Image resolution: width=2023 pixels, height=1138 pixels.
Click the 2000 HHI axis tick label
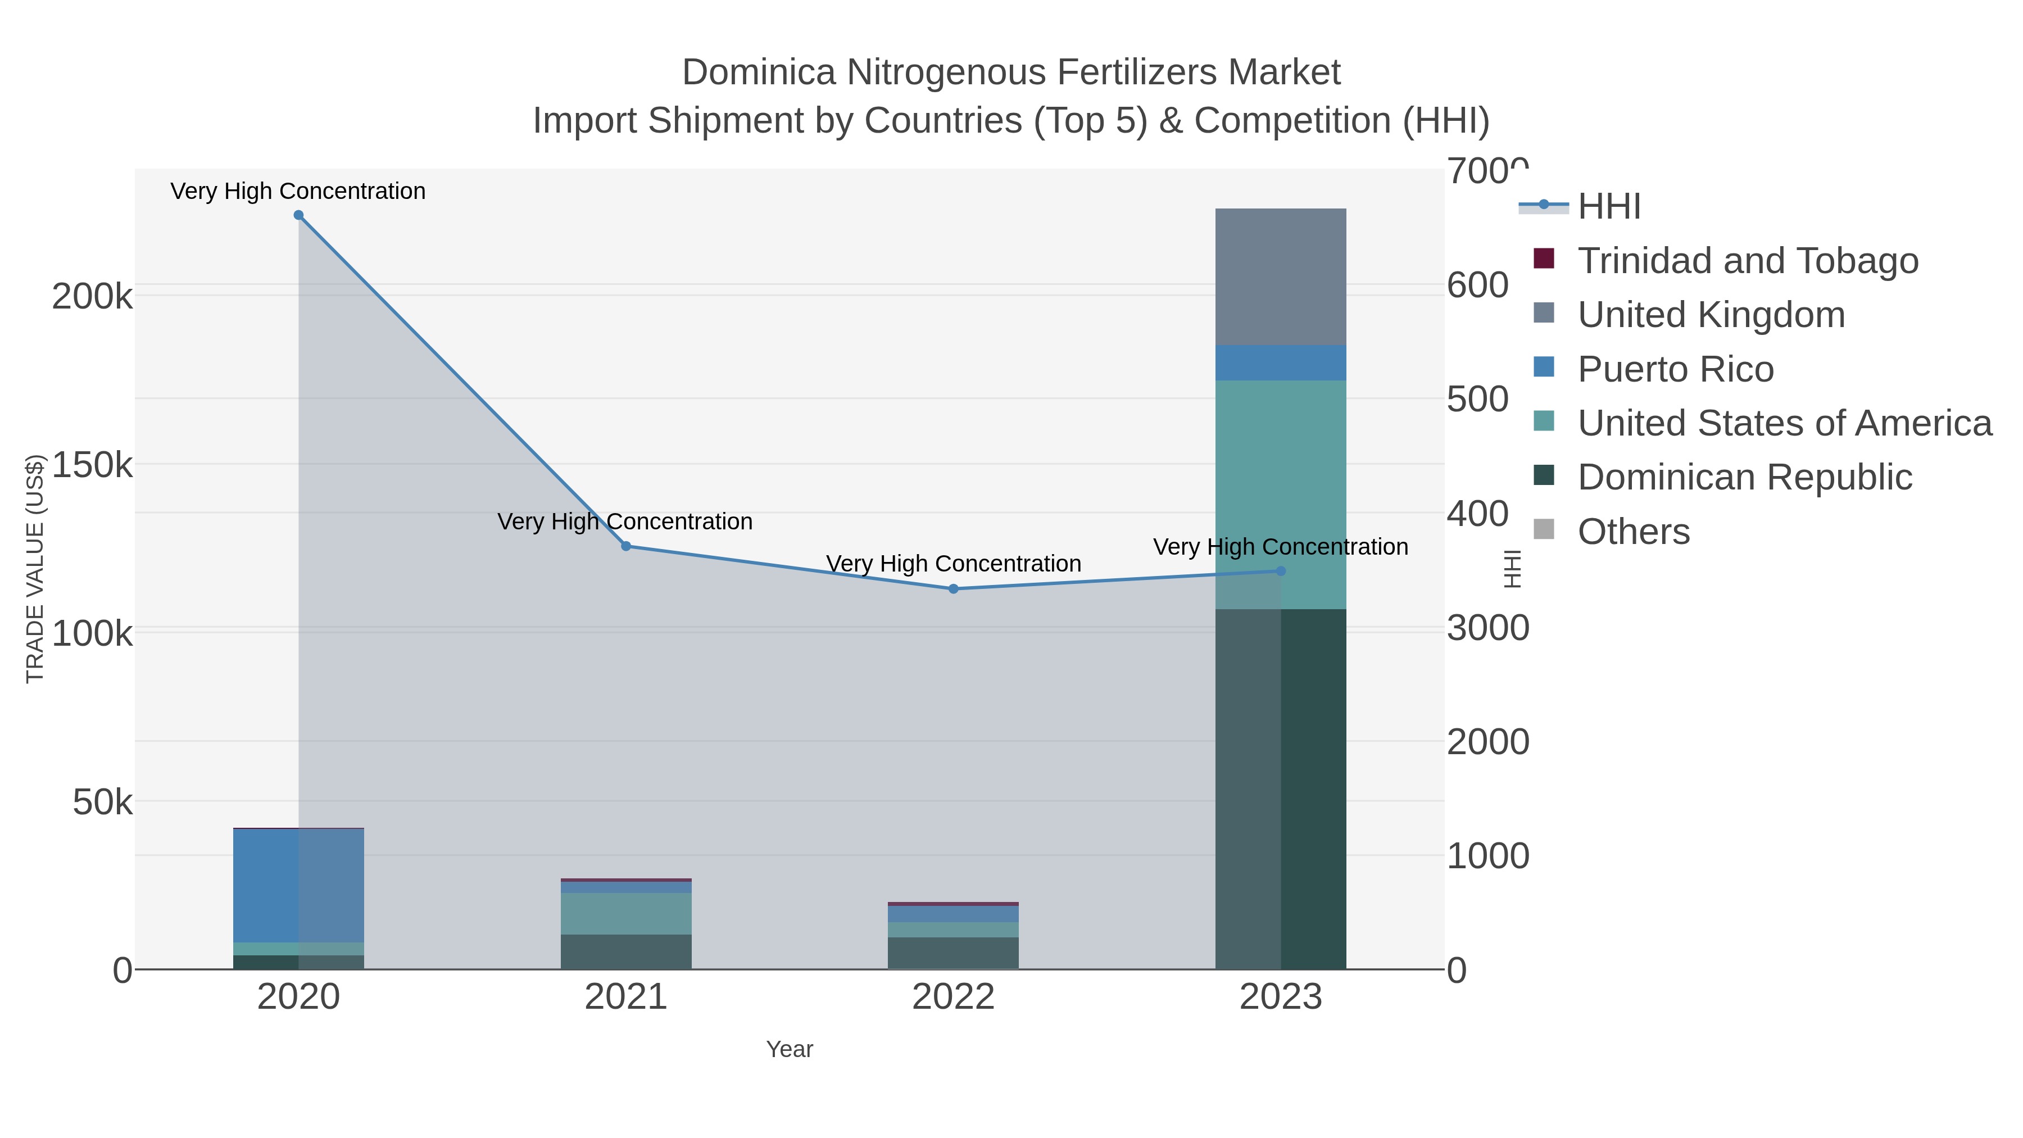click(1488, 742)
